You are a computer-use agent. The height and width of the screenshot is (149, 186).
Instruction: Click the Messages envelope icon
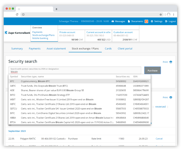coord(113,21)
